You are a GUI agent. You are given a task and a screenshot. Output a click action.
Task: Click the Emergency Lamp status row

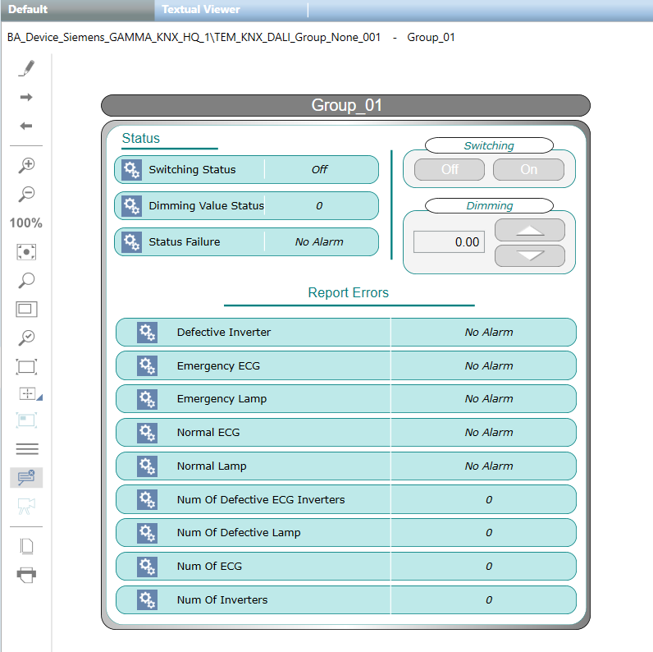(x=345, y=399)
